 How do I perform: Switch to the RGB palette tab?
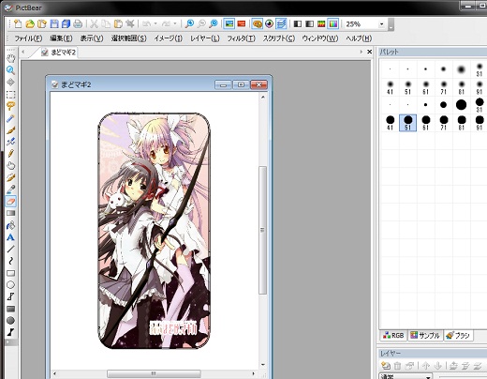[x=393, y=336]
